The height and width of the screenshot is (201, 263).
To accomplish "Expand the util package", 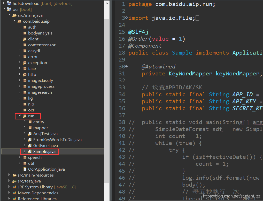I will [19, 163].
